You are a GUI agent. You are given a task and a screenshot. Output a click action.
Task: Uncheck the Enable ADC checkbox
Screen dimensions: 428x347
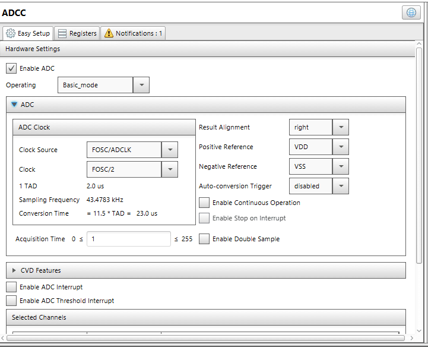click(x=11, y=68)
